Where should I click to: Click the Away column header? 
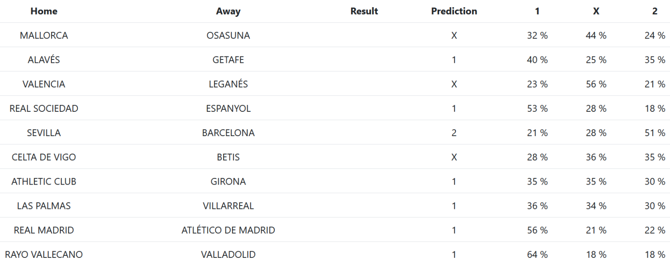tap(228, 11)
